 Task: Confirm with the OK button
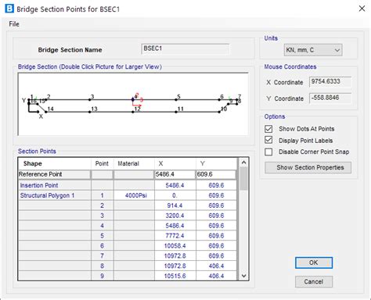(x=314, y=262)
